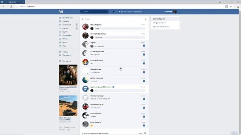Open Игры in left sidebar
This screenshot has height=135, width=241.
64,46
